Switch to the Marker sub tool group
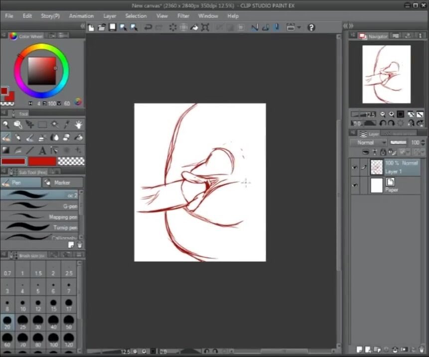 [62, 183]
